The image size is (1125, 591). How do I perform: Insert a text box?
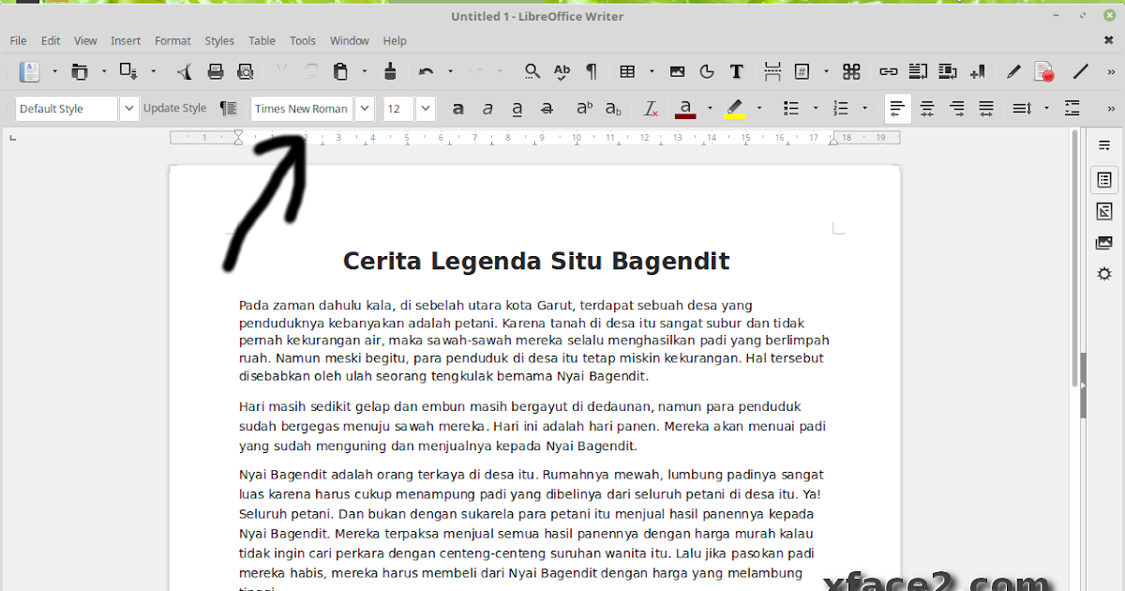click(737, 70)
